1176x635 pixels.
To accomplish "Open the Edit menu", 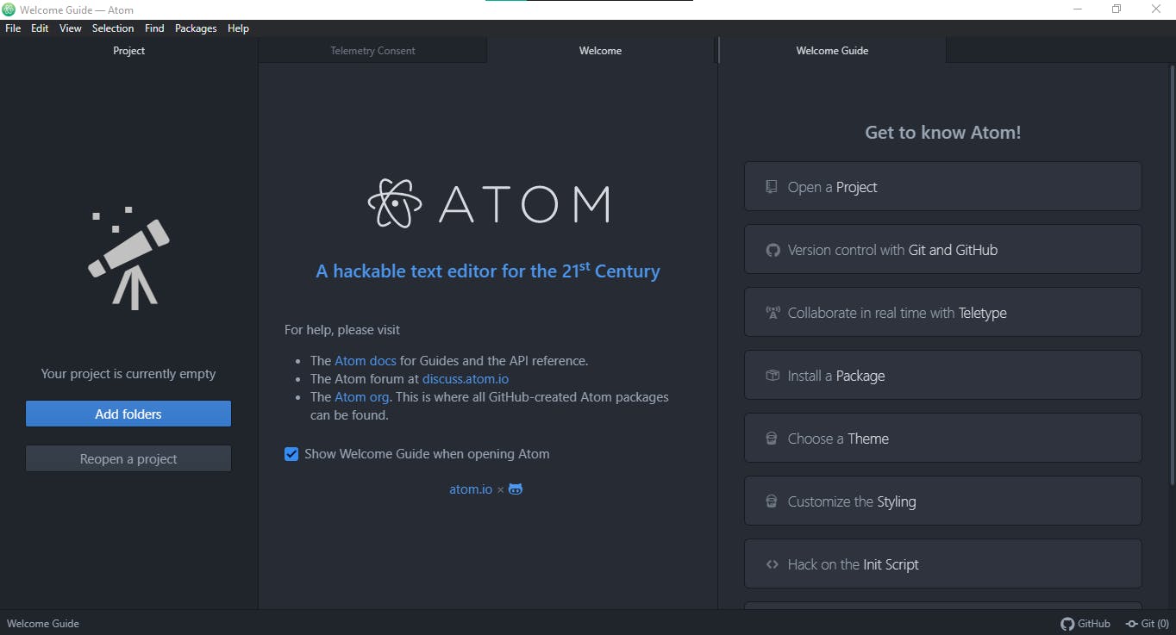I will [x=40, y=28].
